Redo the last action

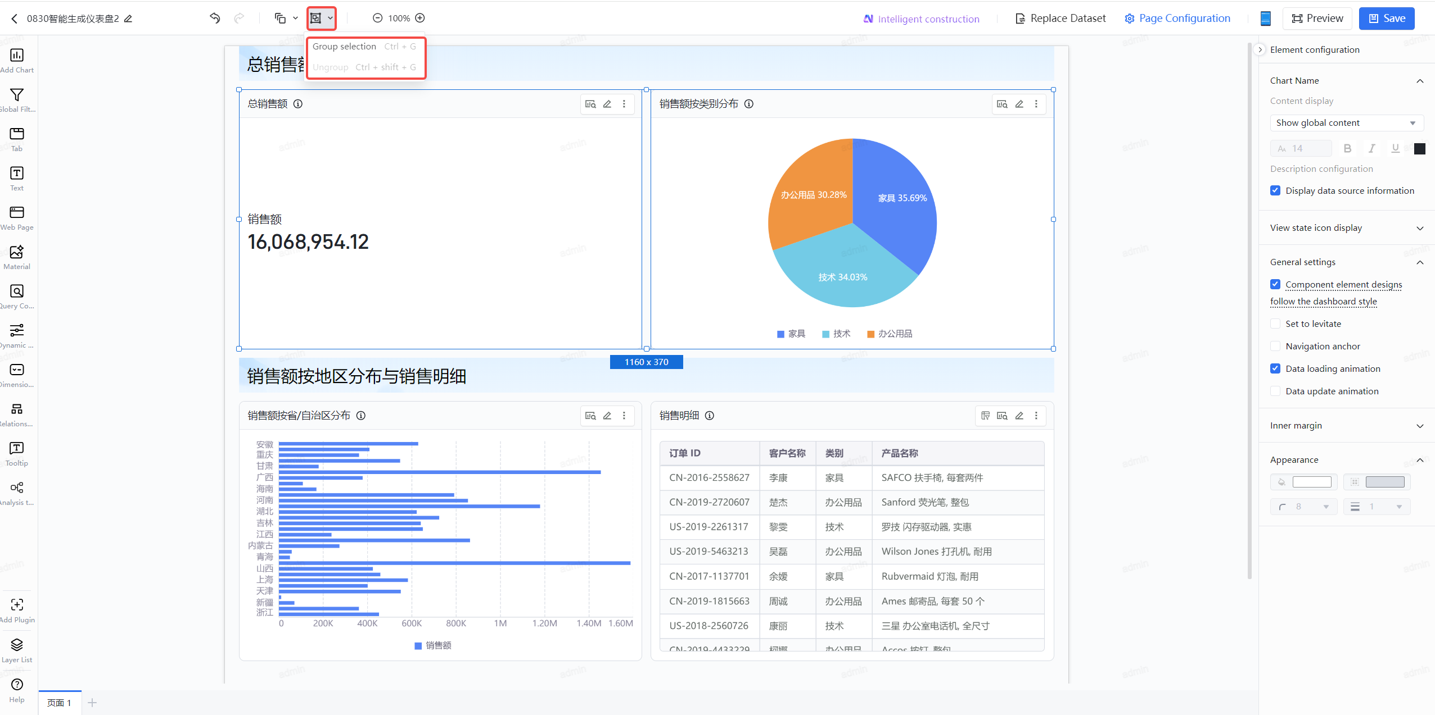click(x=239, y=18)
